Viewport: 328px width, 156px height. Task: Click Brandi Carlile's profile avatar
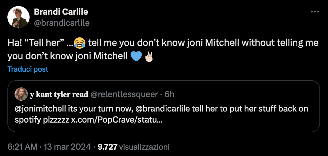coord(18,17)
